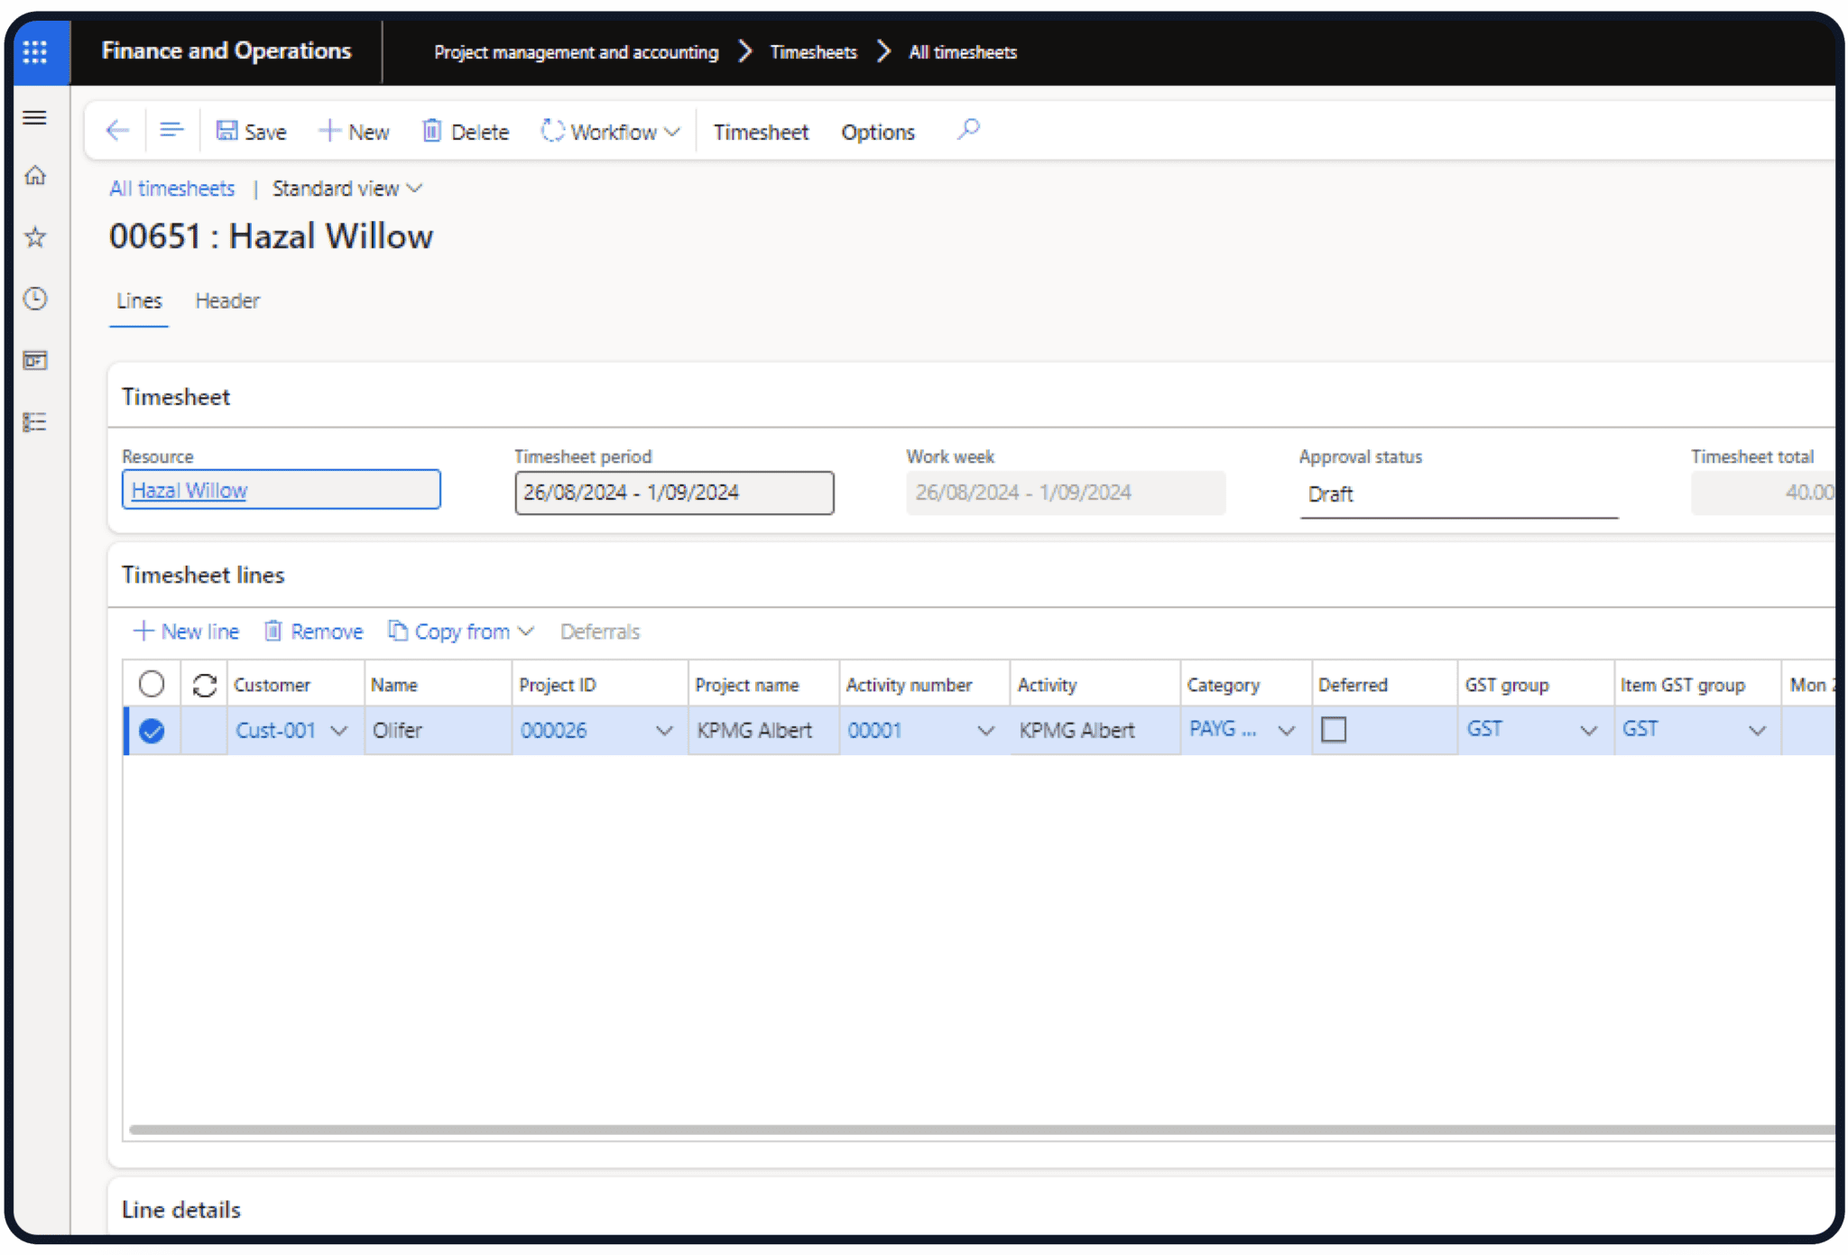Expand the GST group dropdown
This screenshot has width=1848, height=1255.
pos(1589,731)
